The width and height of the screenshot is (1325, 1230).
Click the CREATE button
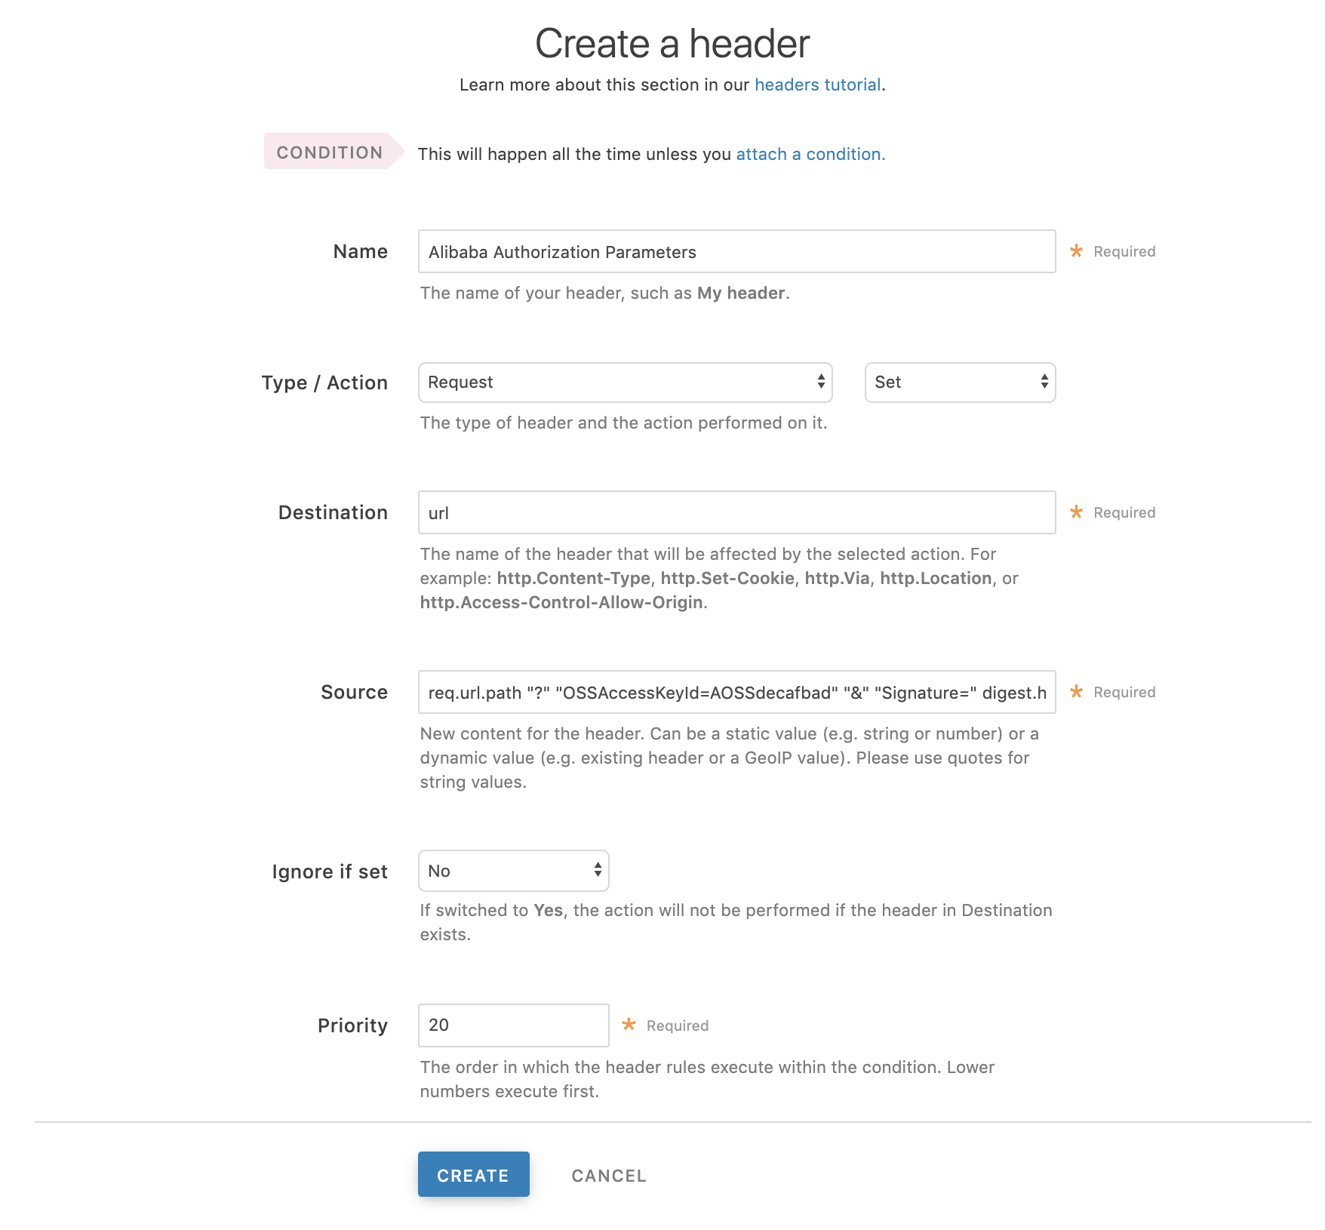point(473,1175)
